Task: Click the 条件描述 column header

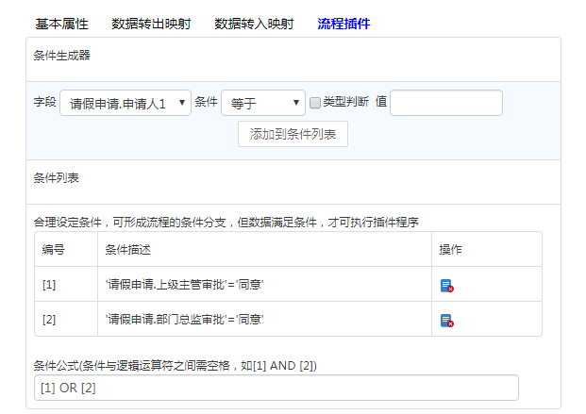Action: [128, 250]
